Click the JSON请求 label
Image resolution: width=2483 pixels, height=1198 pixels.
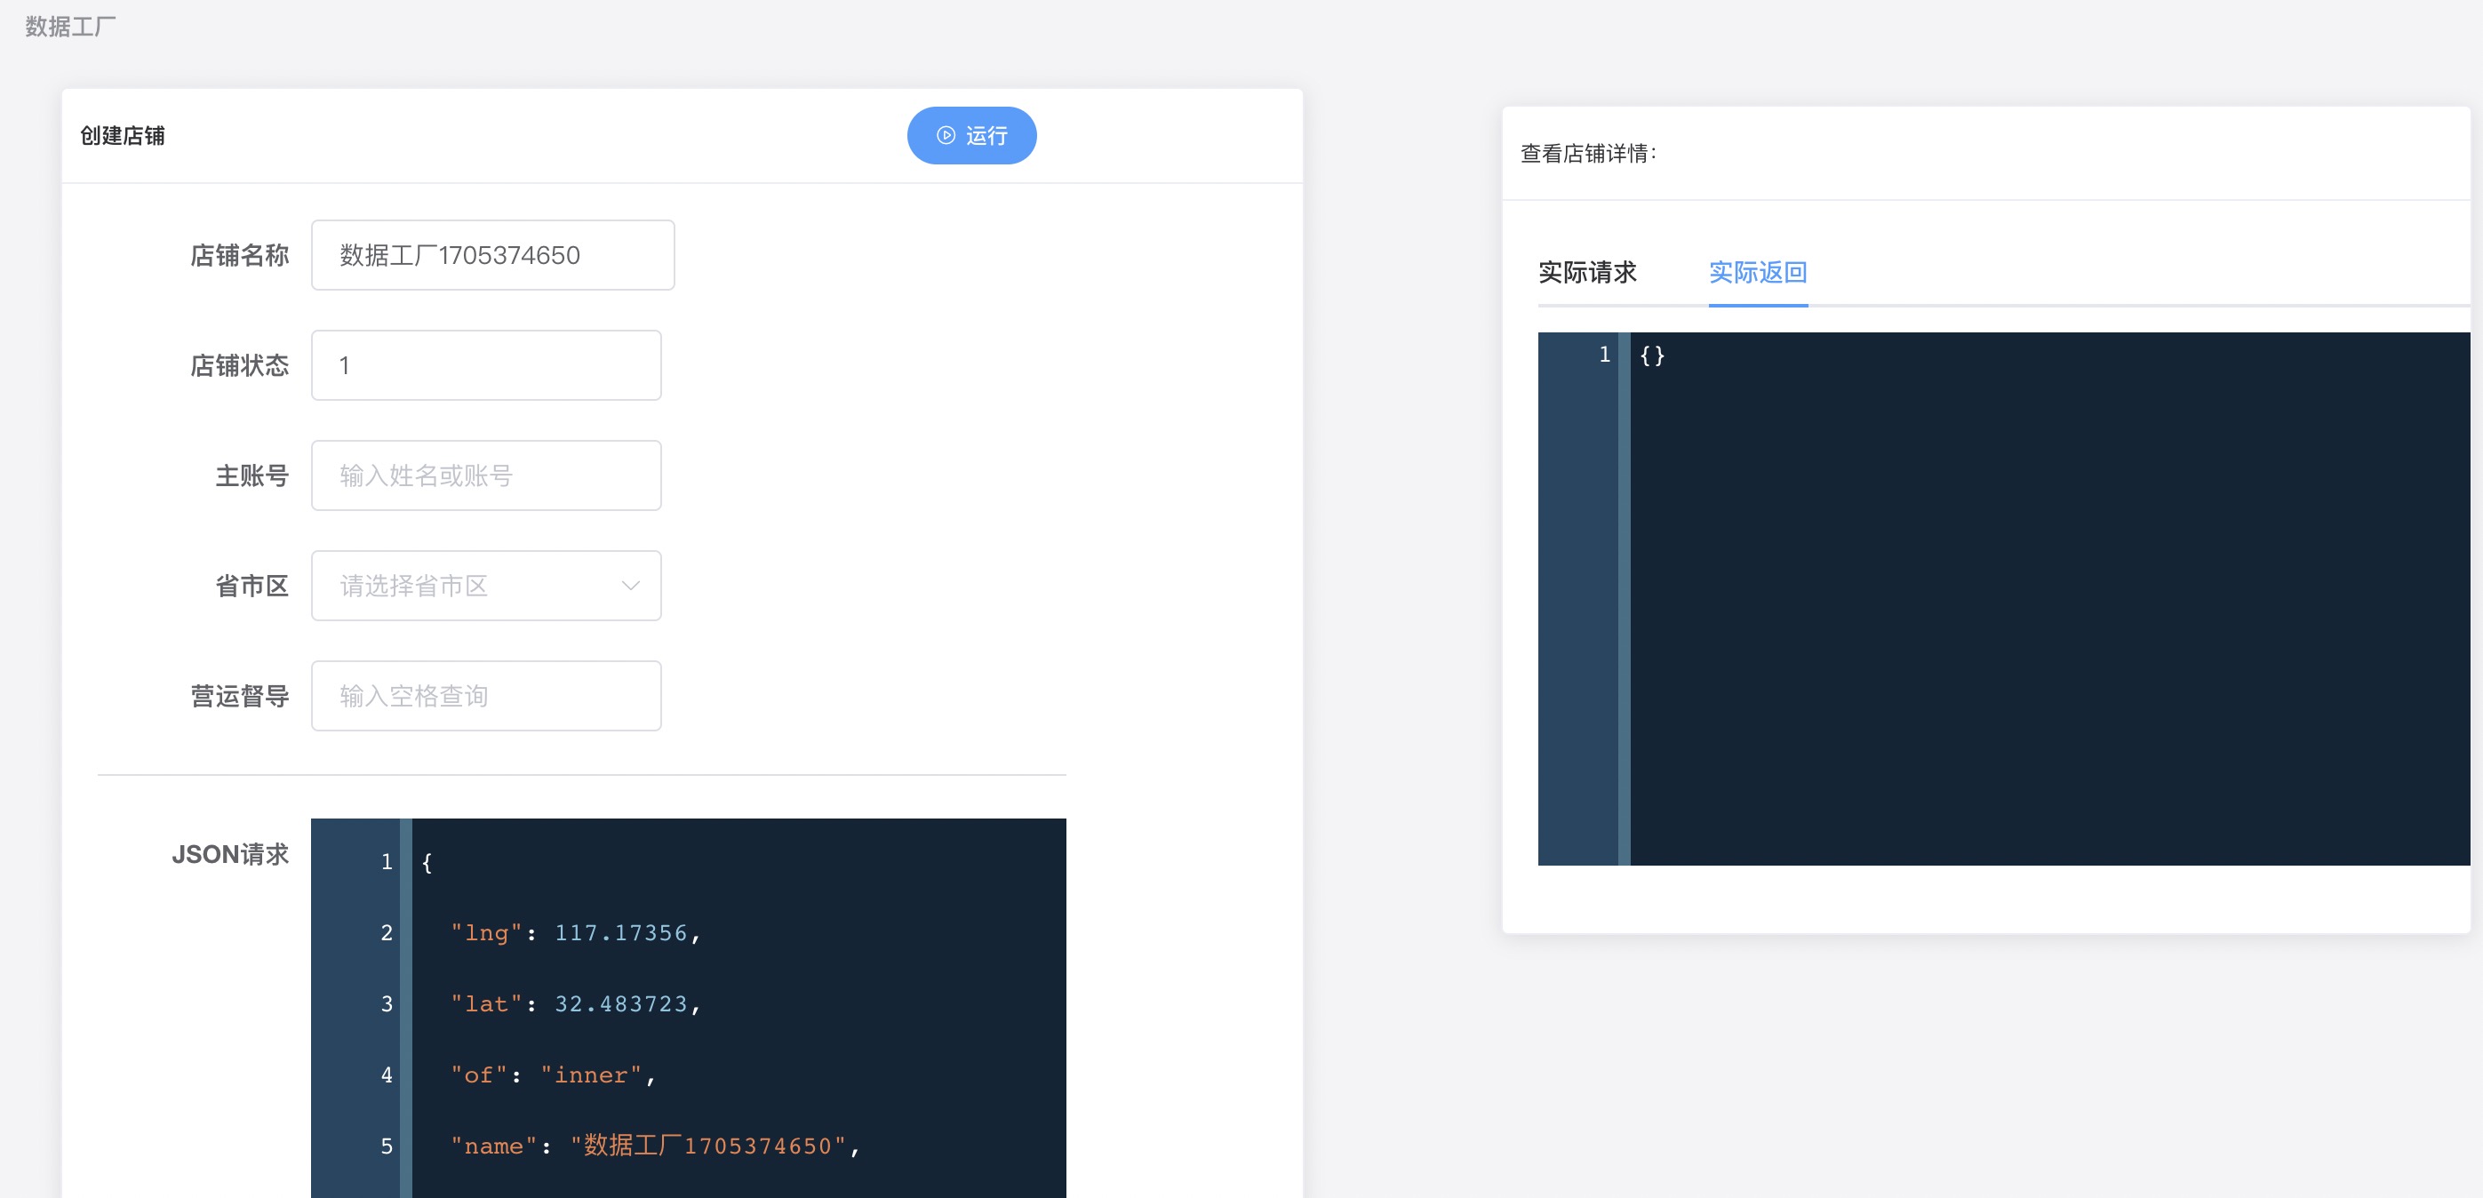(230, 854)
